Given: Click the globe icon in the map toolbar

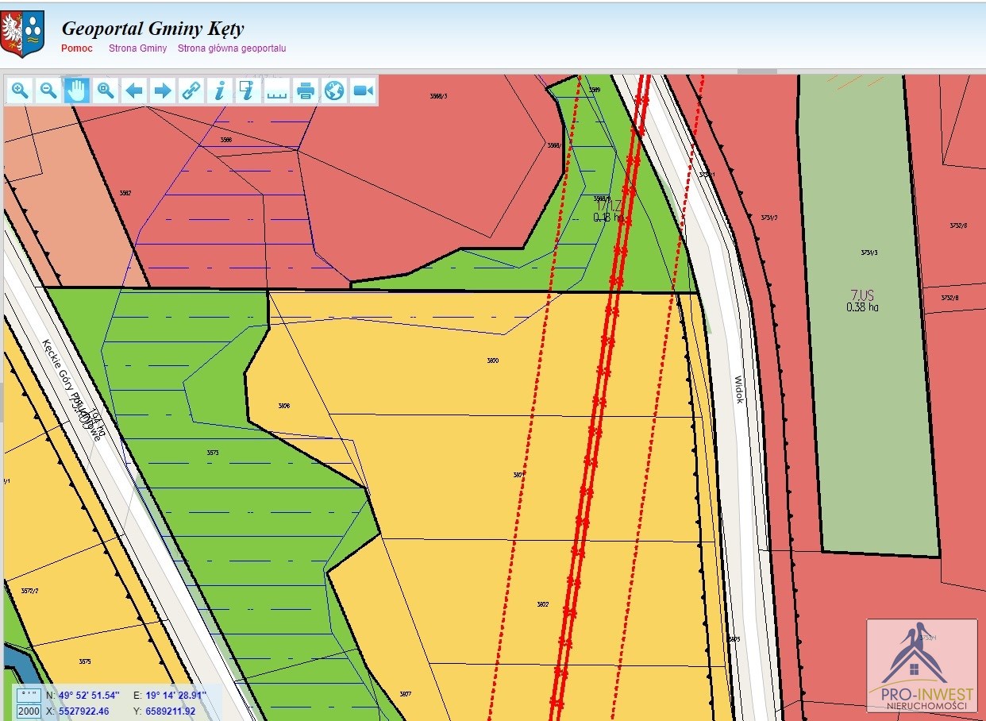Looking at the screenshot, I should click(x=334, y=91).
